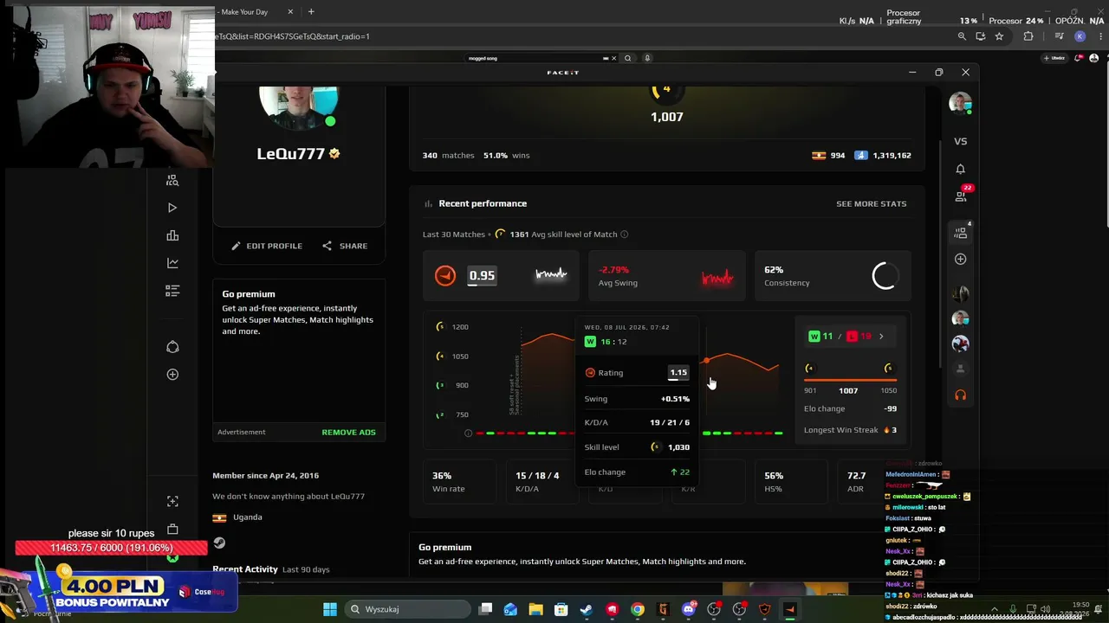Click the plus-circle icon in right sidebar

click(x=961, y=260)
